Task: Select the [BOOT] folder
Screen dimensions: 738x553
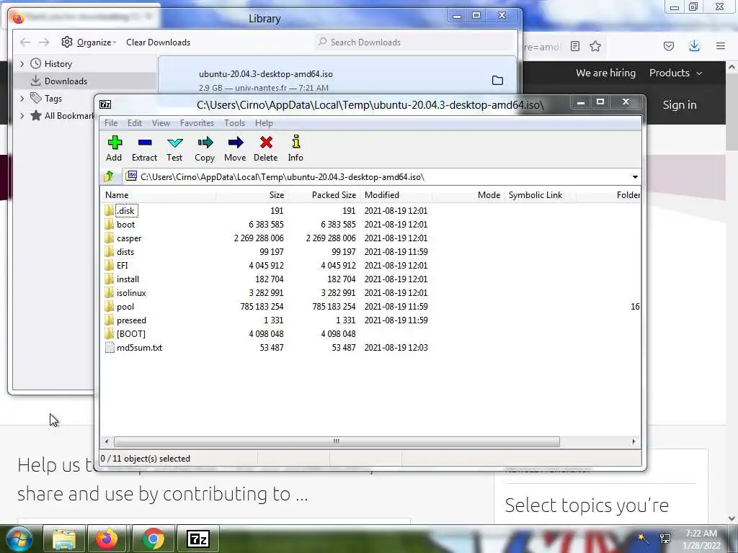Action: [x=131, y=333]
